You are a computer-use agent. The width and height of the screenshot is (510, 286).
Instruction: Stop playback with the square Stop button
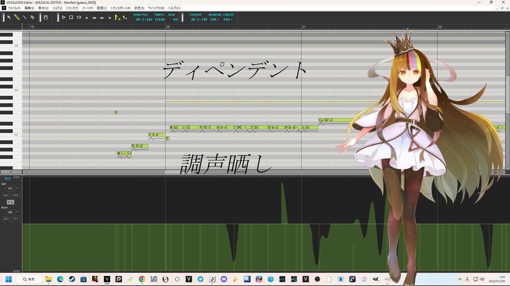point(71,17)
